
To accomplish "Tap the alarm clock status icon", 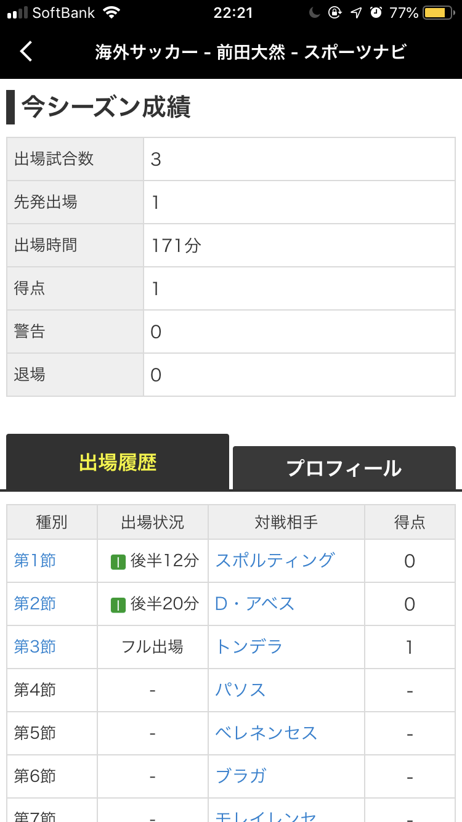I will coord(376,12).
